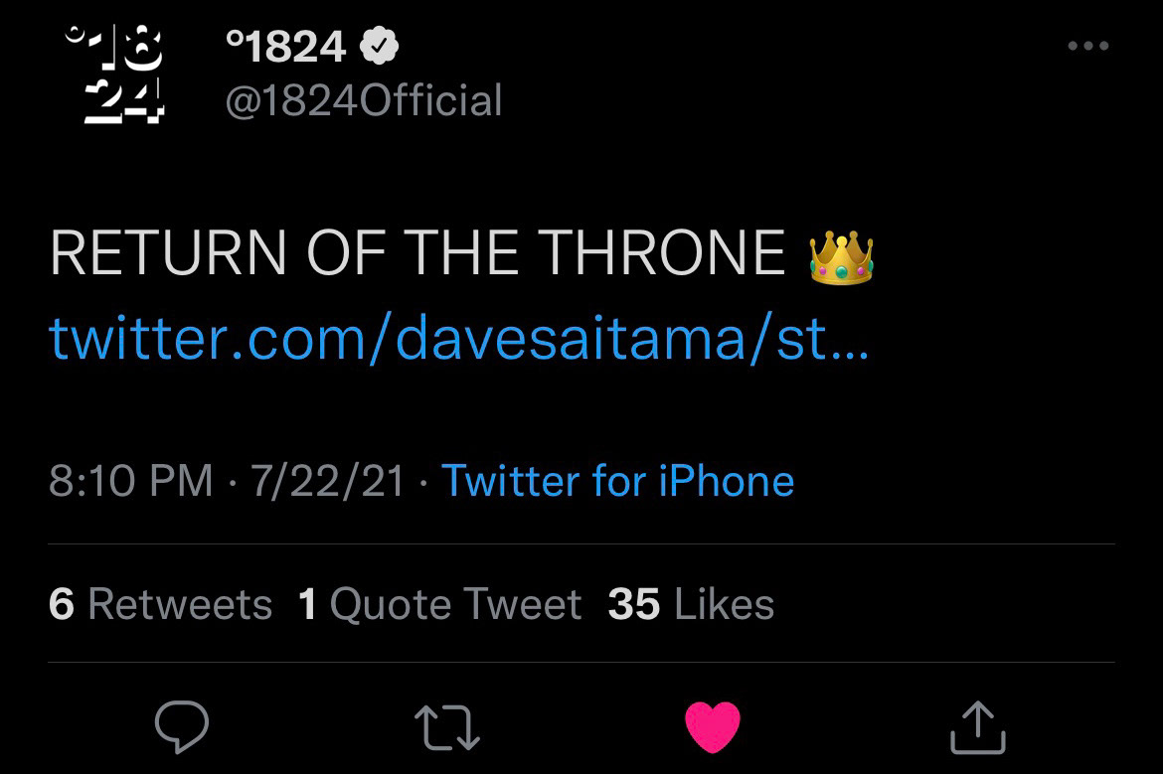This screenshot has height=774, width=1163.
Task: Visit the @1824Official handle
Action: click(364, 101)
